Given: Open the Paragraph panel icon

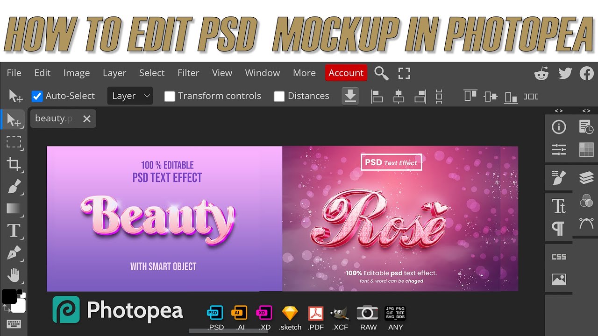Looking at the screenshot, I should (x=559, y=229).
